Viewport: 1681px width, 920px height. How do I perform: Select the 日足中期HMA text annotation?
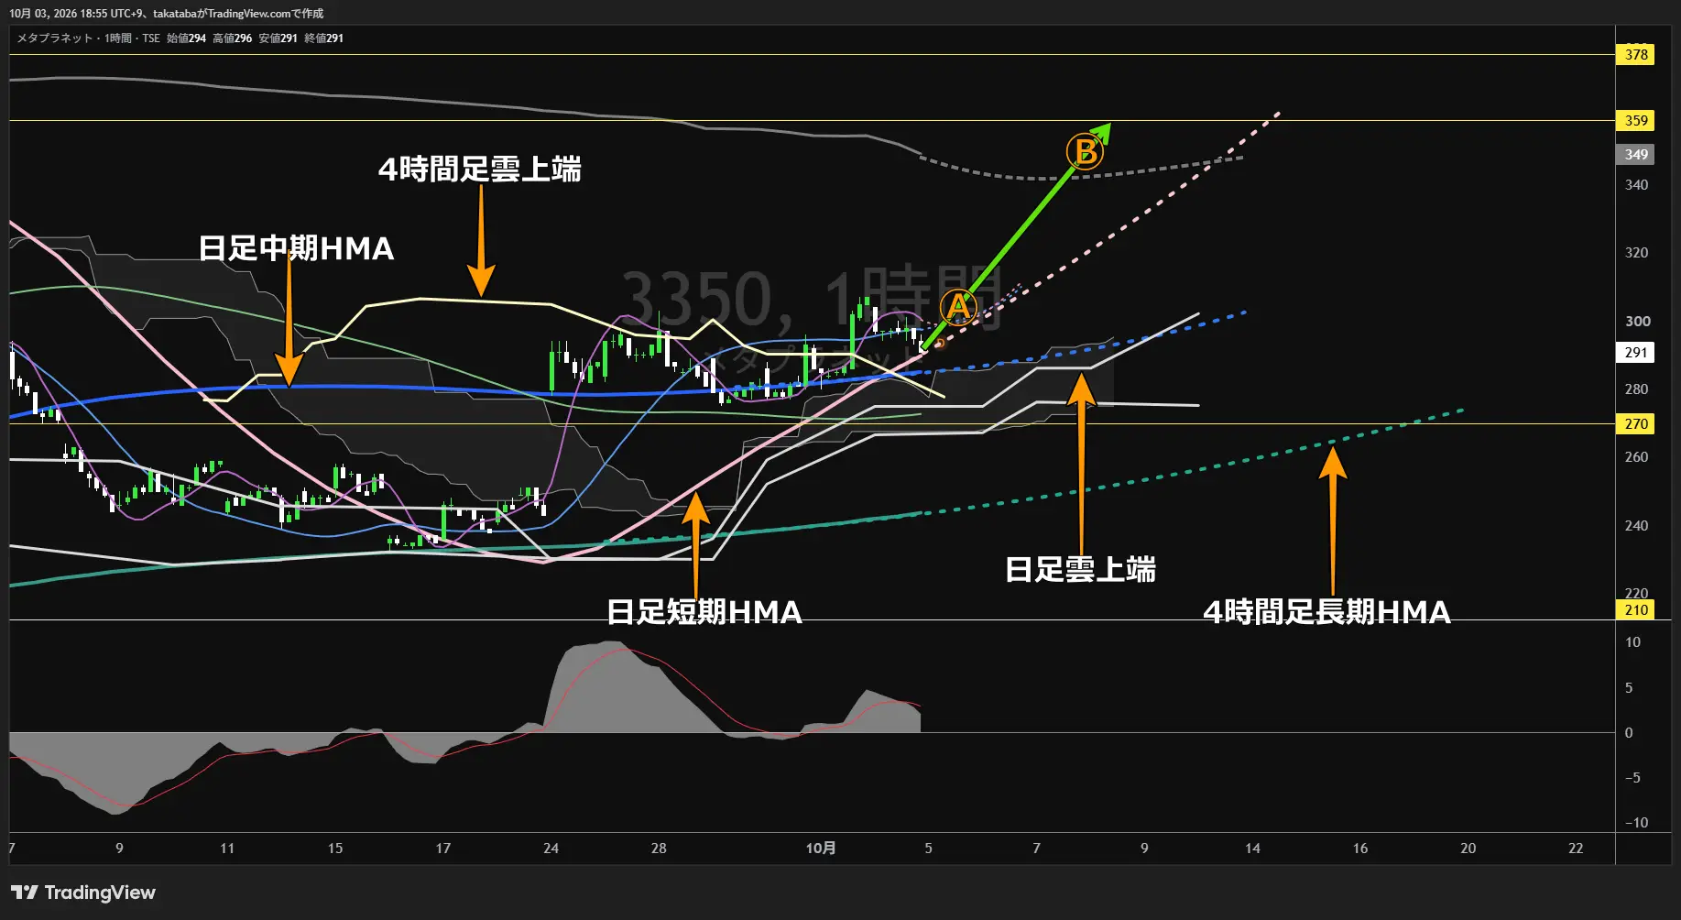pyautogui.click(x=296, y=248)
